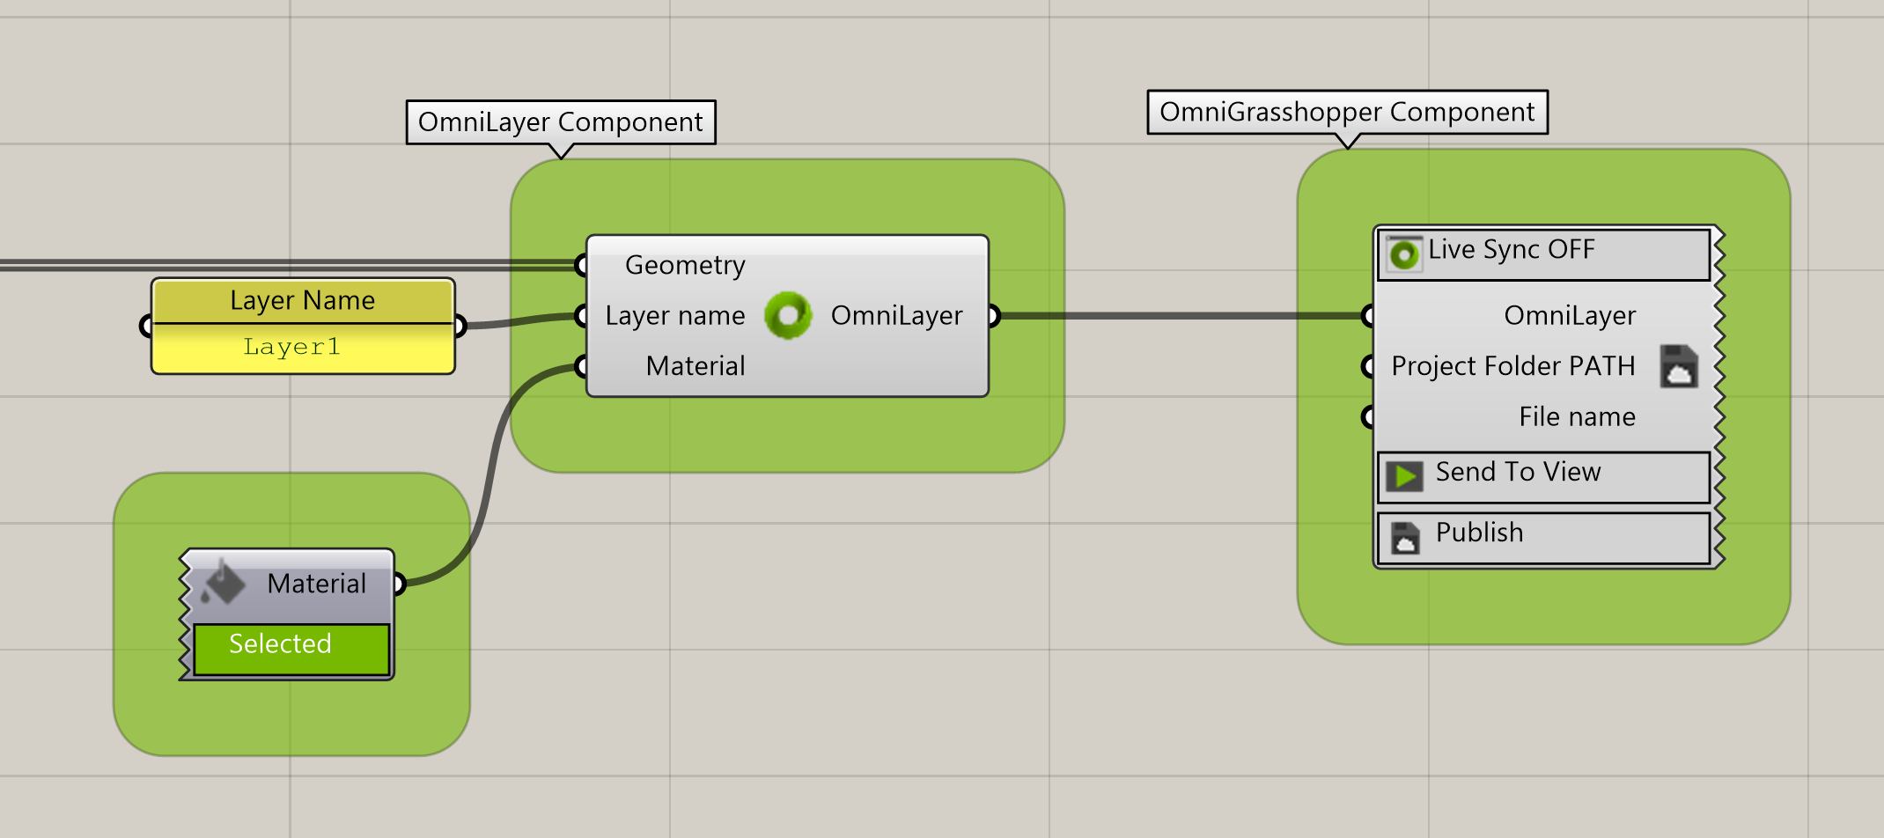The width and height of the screenshot is (1884, 838).
Task: Click the Send To View button
Action: (1544, 478)
